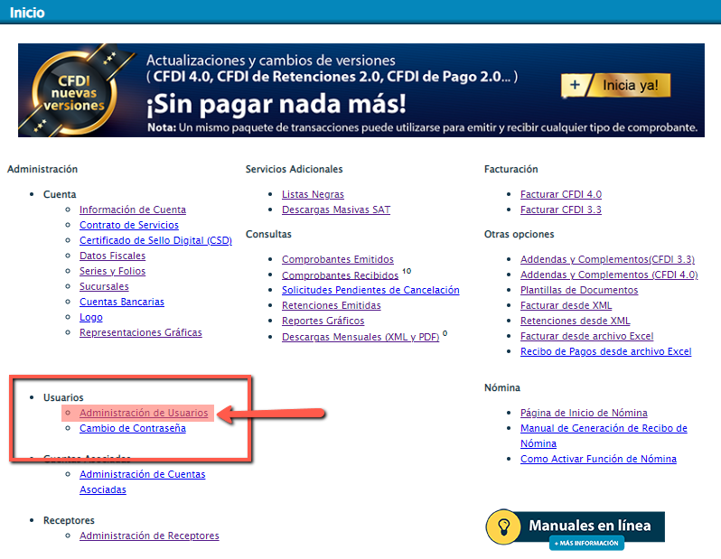Click the Otras opciones heading
The width and height of the screenshot is (721, 559).
(x=520, y=234)
